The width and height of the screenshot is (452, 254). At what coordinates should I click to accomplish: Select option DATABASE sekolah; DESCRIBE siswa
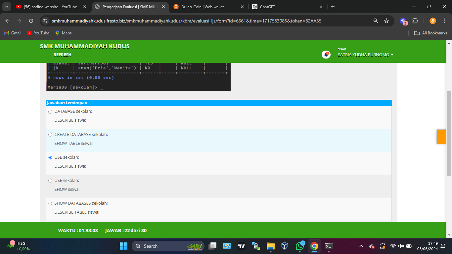(x=50, y=112)
